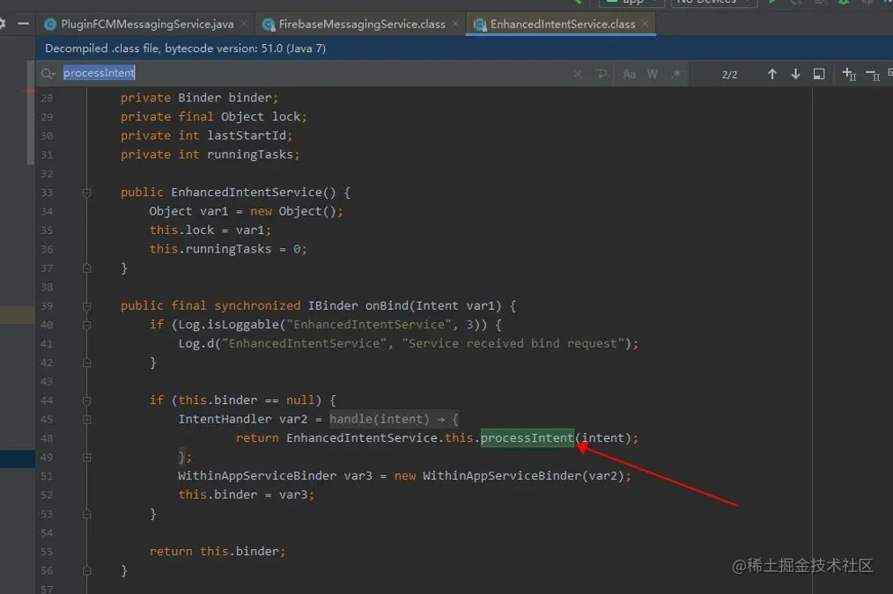Viewport: 893px width, 594px height.
Task: Go to previous occurrence up arrow
Action: 771,74
